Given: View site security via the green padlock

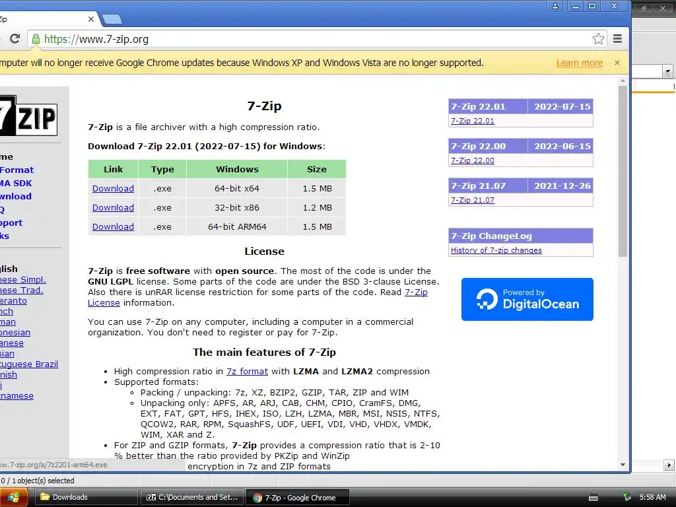Looking at the screenshot, I should 36,39.
